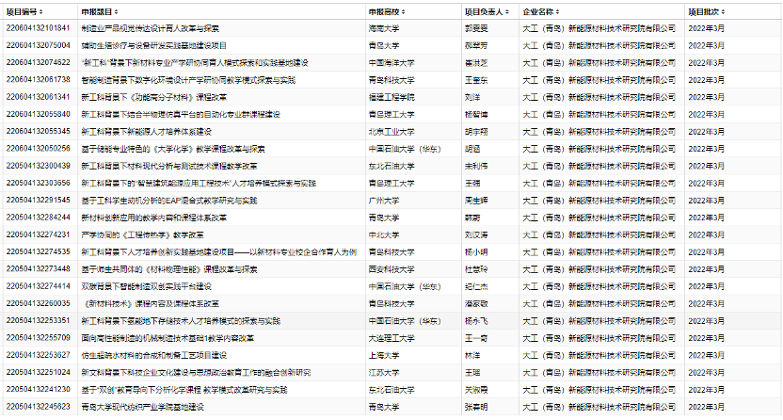Click project leader 胡宇翔
783x420 pixels.
(x=476, y=132)
